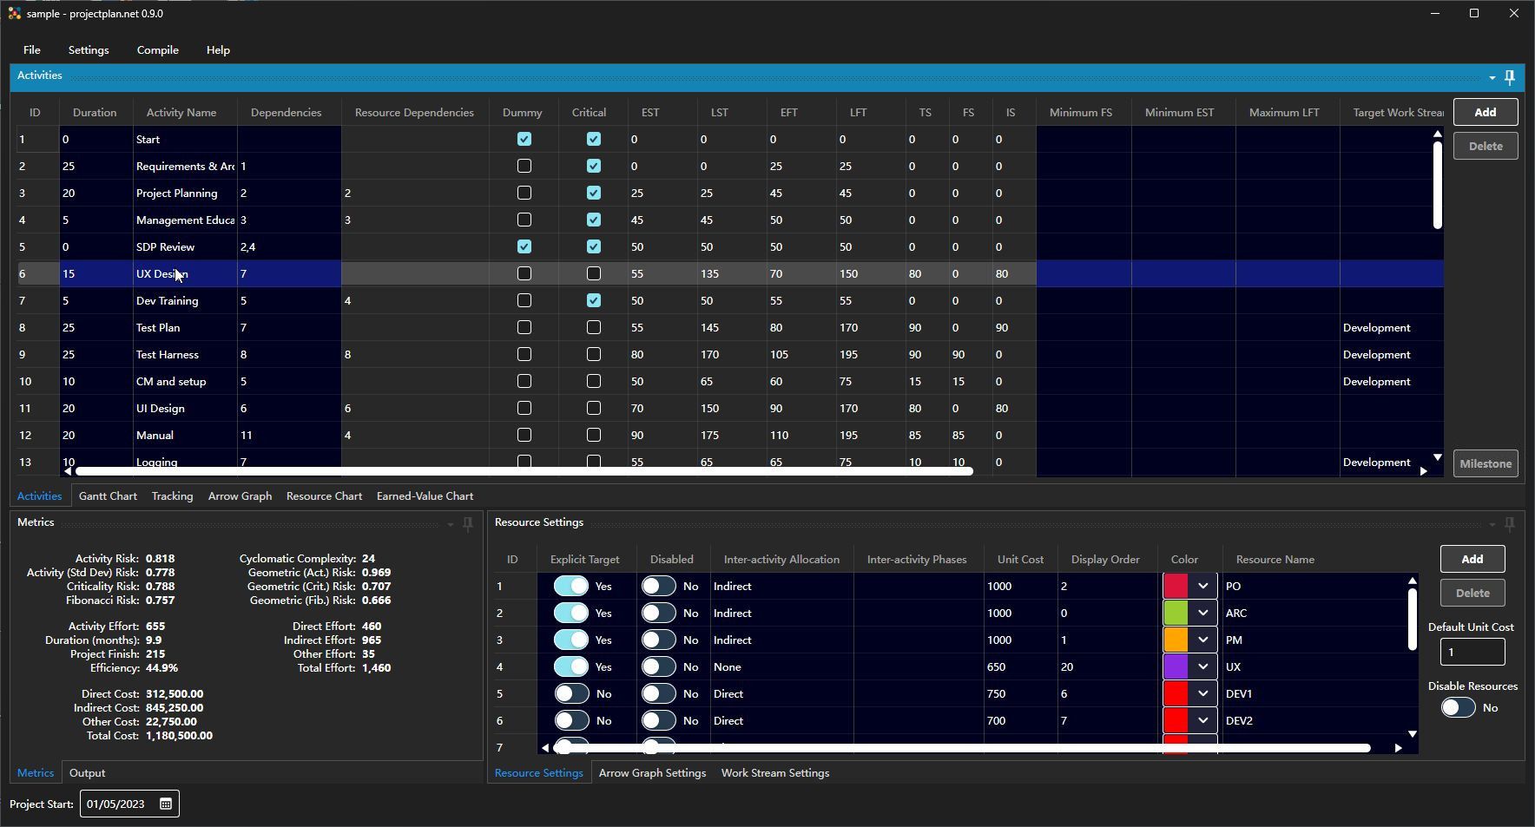
Task: Open color dropdown for ARC resource
Action: tap(1202, 613)
